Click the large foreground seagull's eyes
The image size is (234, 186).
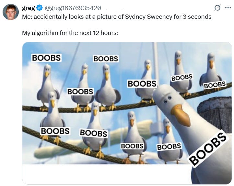click(x=168, y=99)
